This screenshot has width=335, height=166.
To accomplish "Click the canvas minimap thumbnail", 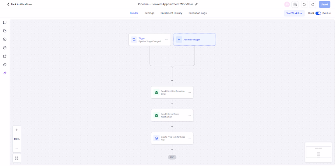I will (x=318, y=152).
